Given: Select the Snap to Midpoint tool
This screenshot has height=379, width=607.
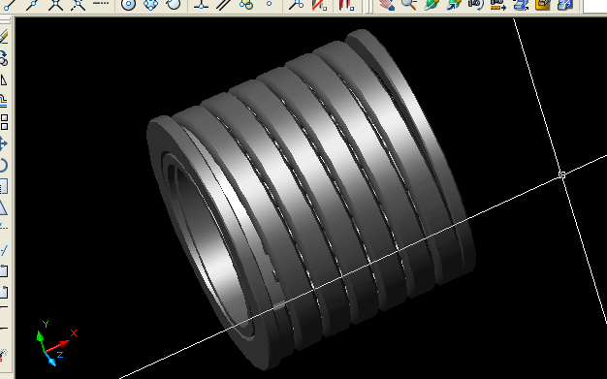Looking at the screenshot, I should [33, 5].
